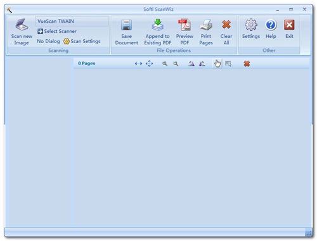
Task: Open Scan Settings
Action: tap(82, 41)
